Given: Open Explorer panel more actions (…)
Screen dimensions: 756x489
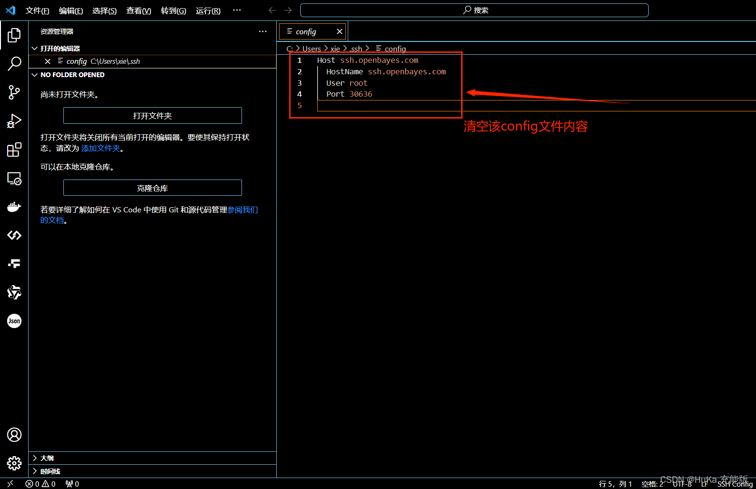Looking at the screenshot, I should [x=263, y=31].
